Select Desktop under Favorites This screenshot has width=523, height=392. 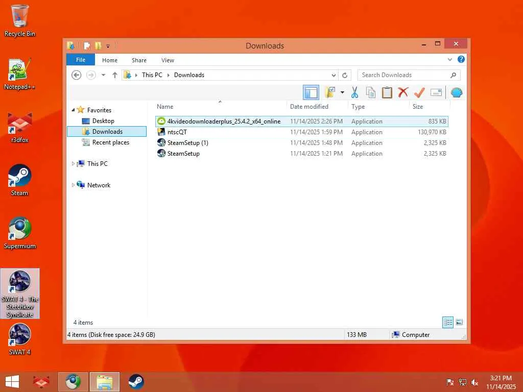coord(103,120)
